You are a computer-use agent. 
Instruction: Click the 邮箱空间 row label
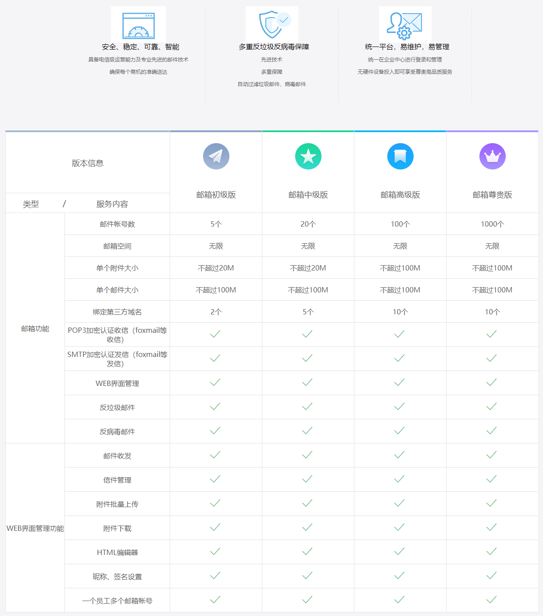tap(117, 246)
